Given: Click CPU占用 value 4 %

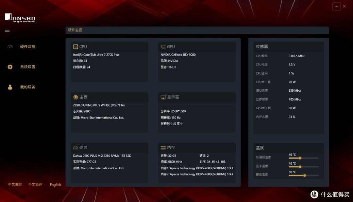Looking at the screenshot, I should click(291, 73).
